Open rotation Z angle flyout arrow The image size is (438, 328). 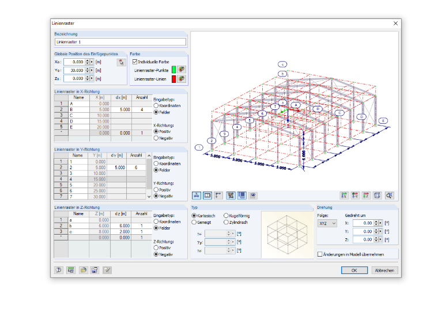click(380, 239)
